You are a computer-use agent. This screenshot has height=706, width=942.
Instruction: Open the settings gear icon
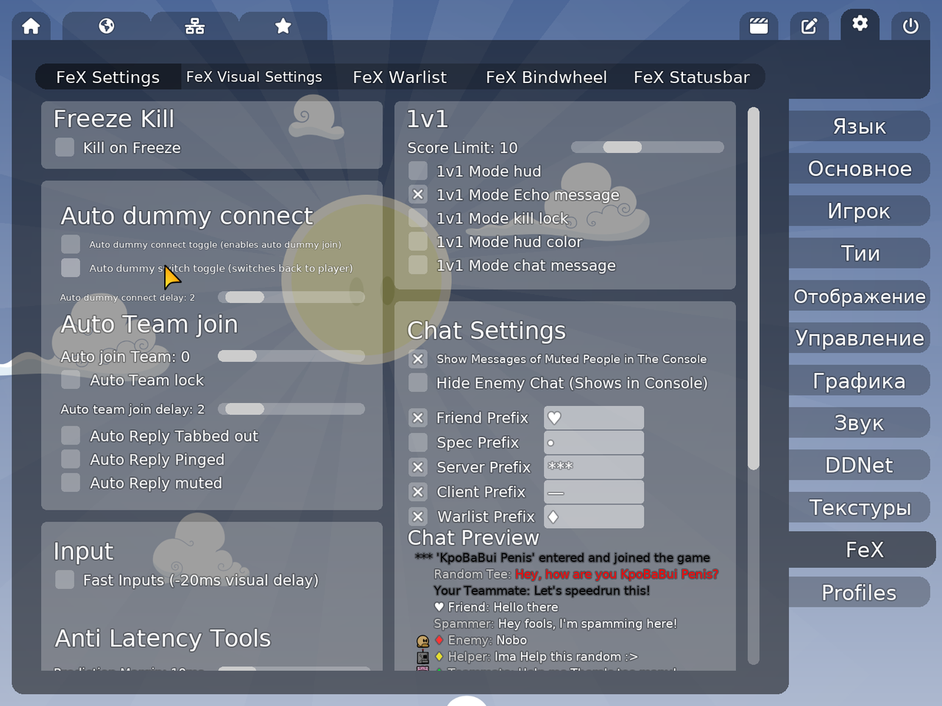[x=860, y=24]
